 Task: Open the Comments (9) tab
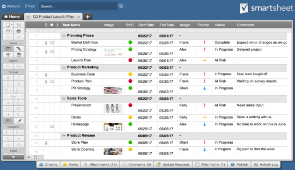click(x=137, y=164)
